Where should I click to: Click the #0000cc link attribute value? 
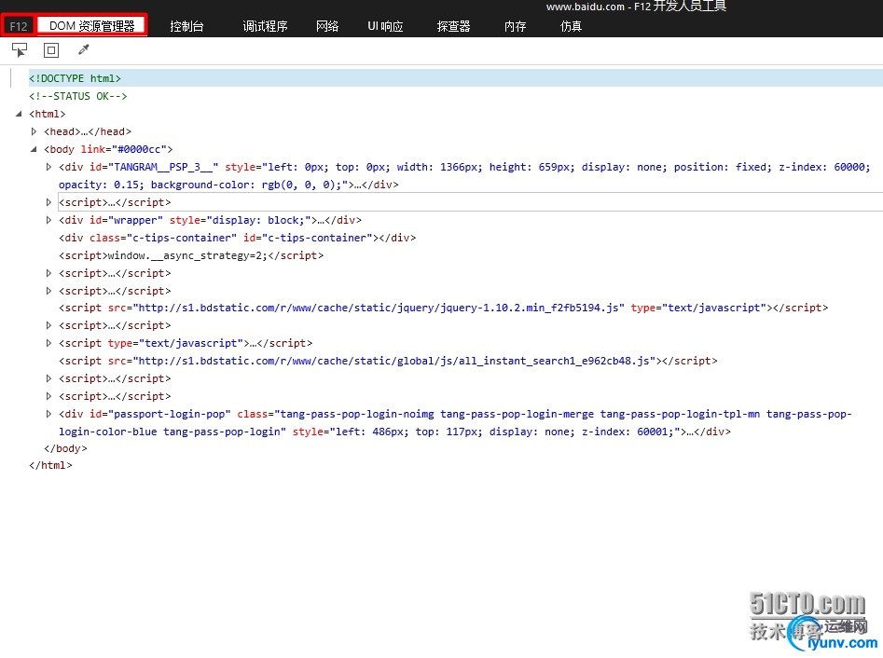(139, 149)
